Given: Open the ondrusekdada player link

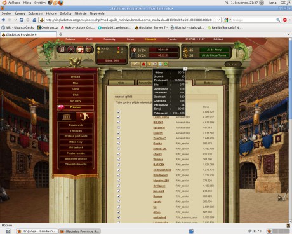Looking at the screenshot, I should [x=163, y=170].
